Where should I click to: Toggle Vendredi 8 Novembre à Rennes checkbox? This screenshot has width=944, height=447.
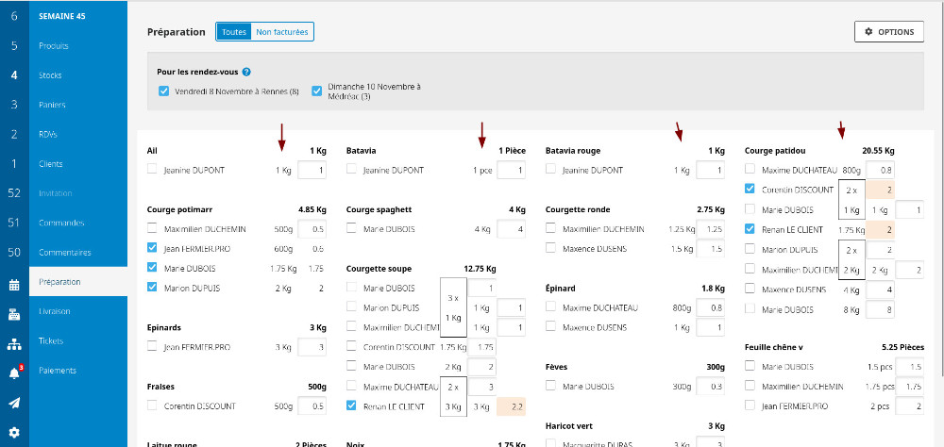coord(164,91)
